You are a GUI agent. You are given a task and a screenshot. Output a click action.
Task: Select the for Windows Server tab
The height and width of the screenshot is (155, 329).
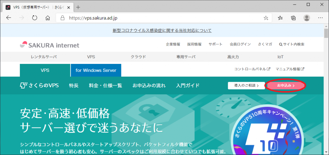click(96, 70)
